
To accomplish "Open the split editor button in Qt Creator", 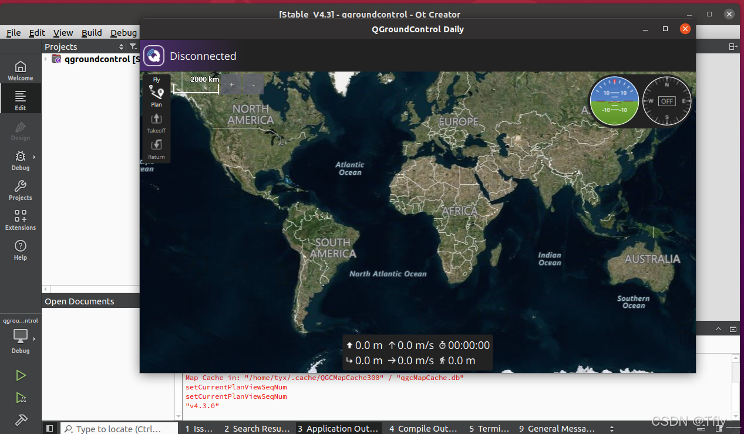I will tap(732, 46).
